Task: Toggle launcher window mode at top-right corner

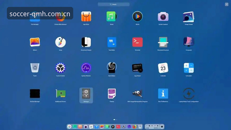Action: pos(226,5)
